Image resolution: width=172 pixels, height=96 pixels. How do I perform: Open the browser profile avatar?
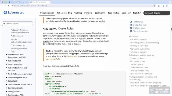point(167,6)
